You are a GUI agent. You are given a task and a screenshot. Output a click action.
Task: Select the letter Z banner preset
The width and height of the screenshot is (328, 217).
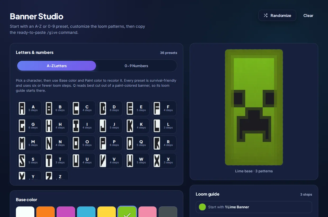point(56,175)
